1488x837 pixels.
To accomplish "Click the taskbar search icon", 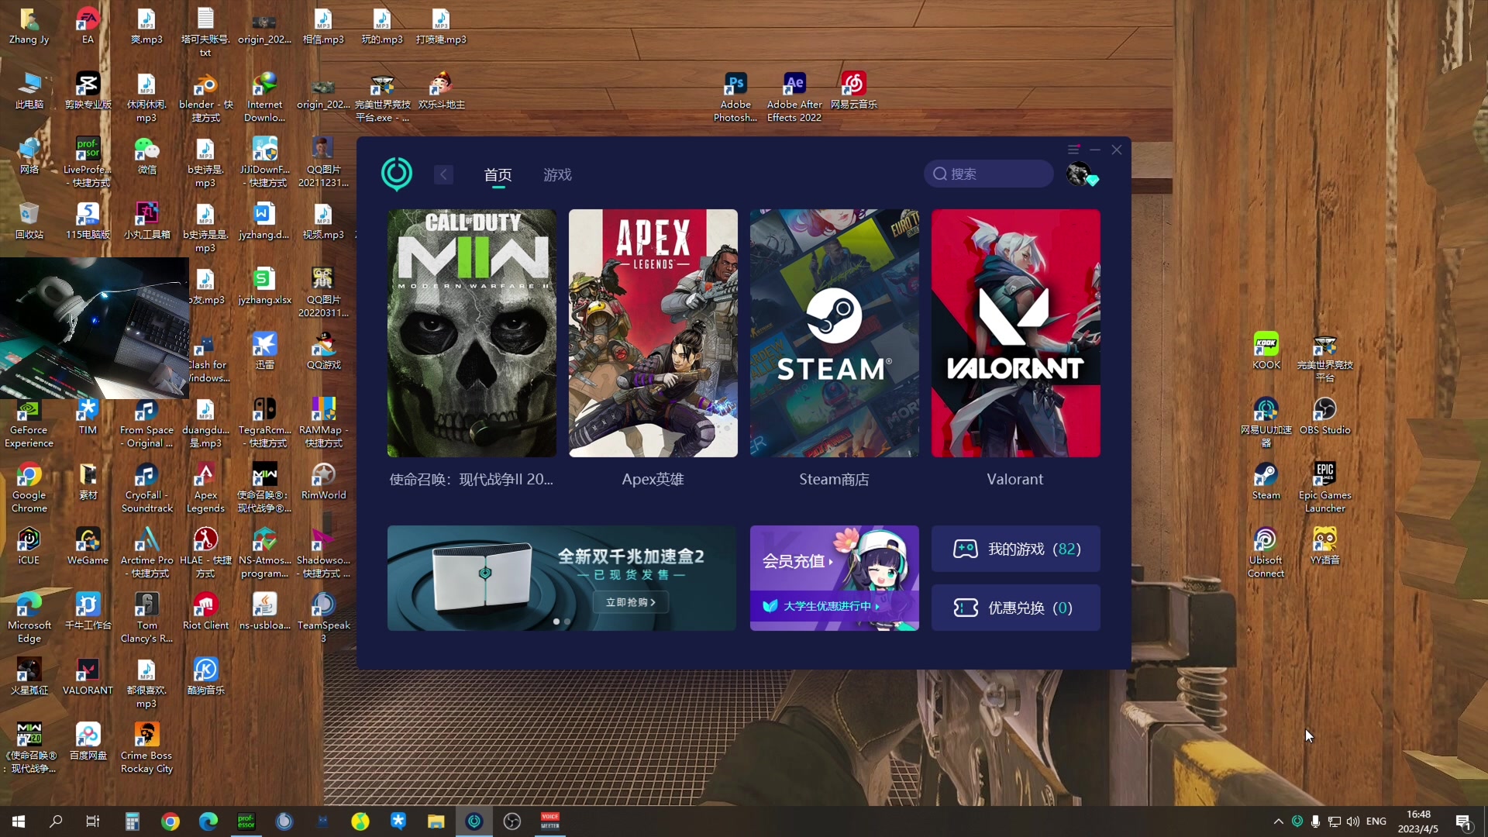I will pos(56,821).
